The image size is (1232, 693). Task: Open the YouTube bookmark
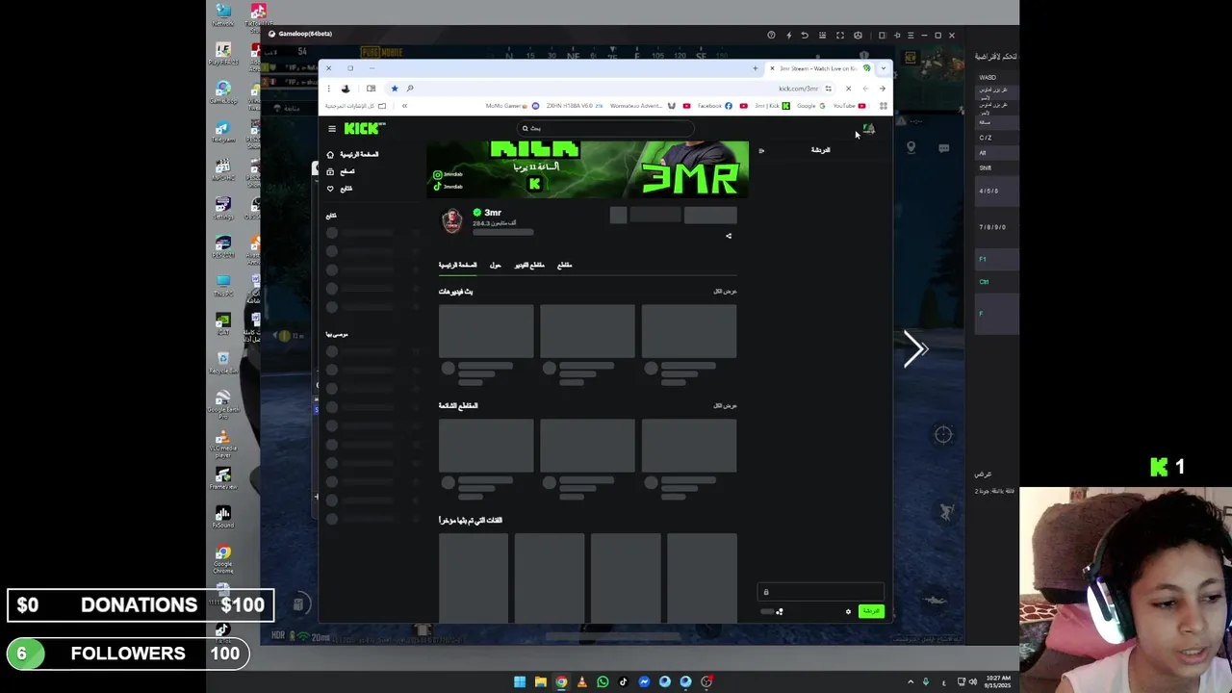[x=849, y=106]
